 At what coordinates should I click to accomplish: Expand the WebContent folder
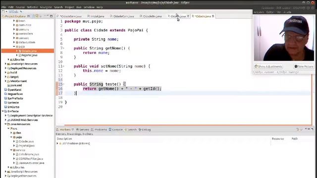click(5, 81)
